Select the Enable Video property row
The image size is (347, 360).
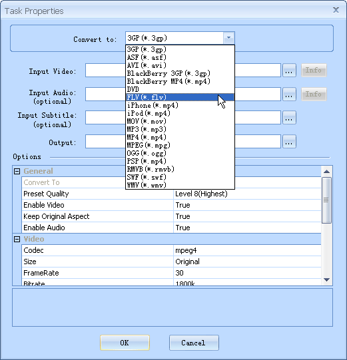click(171, 205)
